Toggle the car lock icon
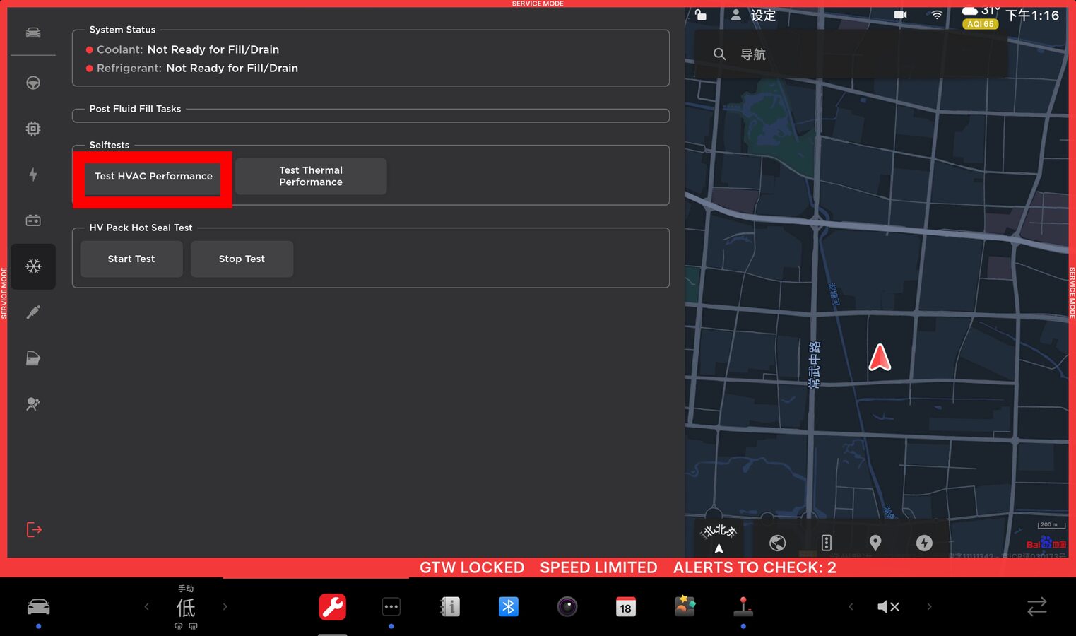The image size is (1076, 636). (x=701, y=15)
